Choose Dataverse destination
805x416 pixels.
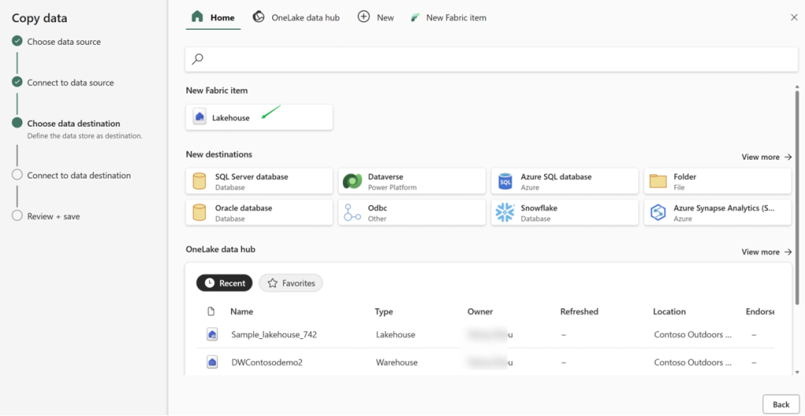point(412,182)
